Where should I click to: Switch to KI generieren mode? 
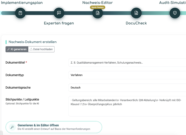[17, 49]
